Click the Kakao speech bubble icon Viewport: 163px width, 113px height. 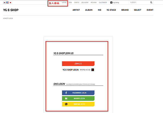coord(66,104)
